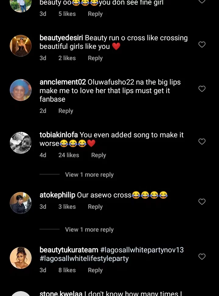Open the #lagosallwhitepartynov13 hashtag

pos(142,250)
